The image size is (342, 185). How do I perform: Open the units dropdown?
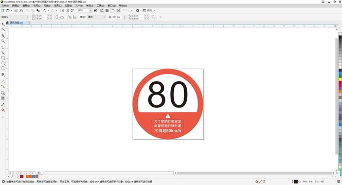[x=96, y=17]
